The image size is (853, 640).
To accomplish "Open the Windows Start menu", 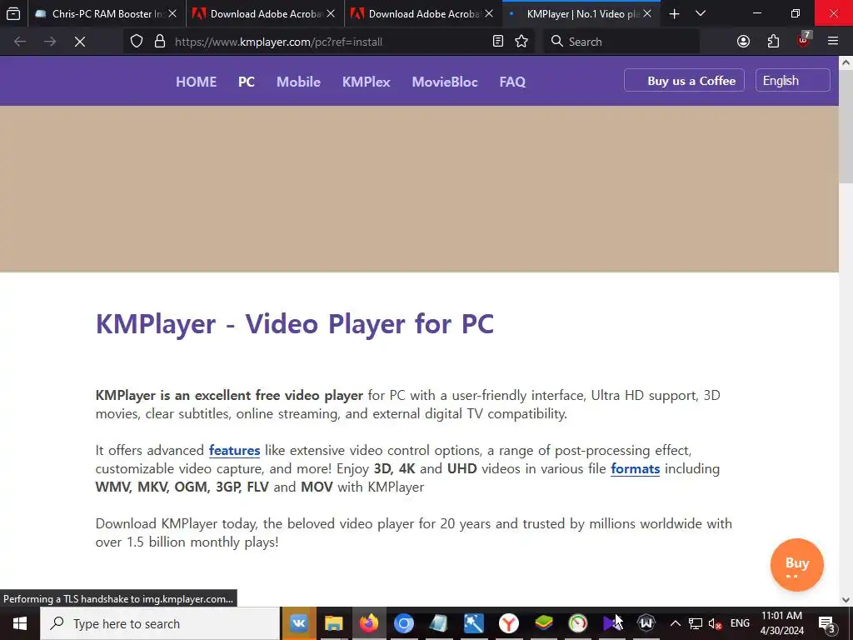I will 20,623.
